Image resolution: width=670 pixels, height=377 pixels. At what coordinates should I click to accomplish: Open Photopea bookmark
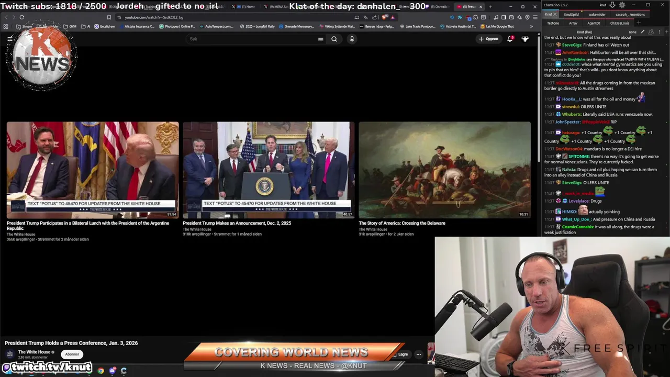click(177, 26)
